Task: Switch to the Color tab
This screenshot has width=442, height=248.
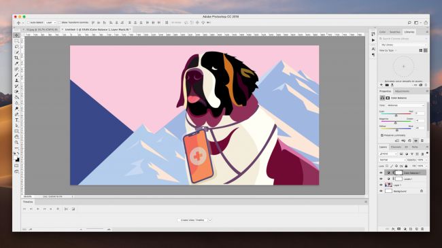Action: pyautogui.click(x=383, y=32)
